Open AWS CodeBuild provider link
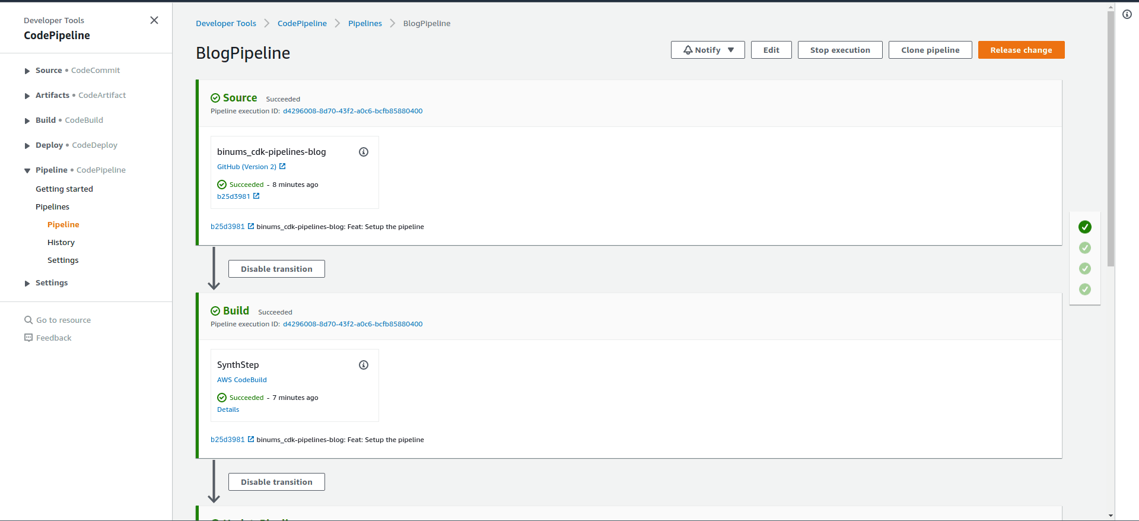This screenshot has width=1139, height=521. click(x=242, y=380)
